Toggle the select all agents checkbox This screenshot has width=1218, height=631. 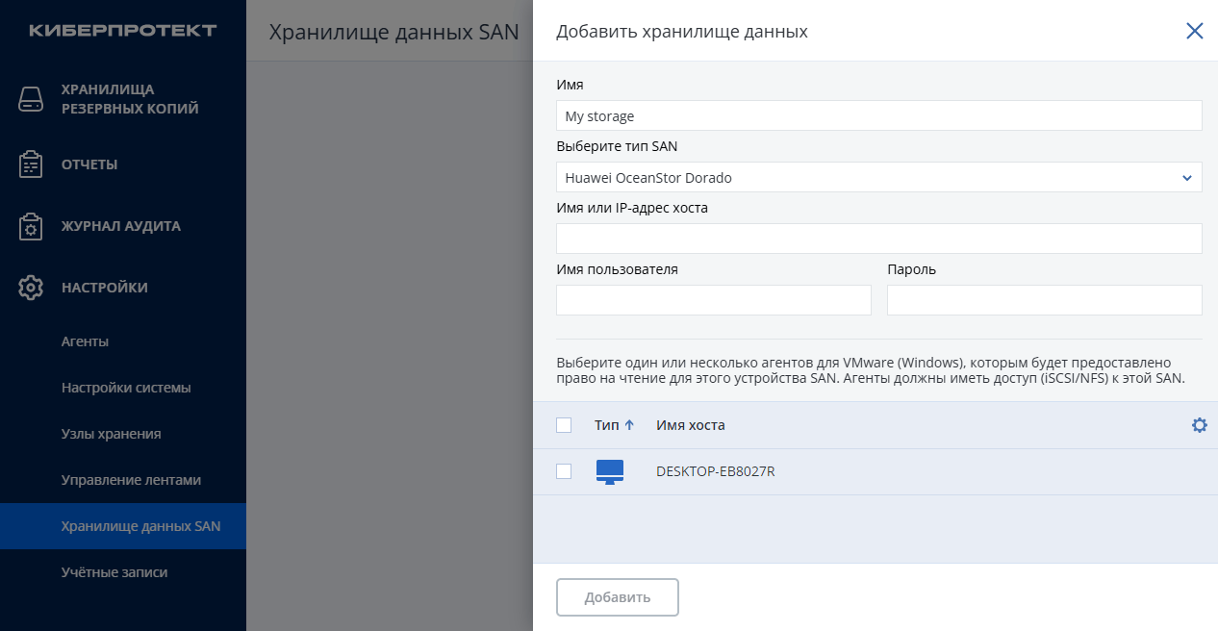click(x=564, y=425)
